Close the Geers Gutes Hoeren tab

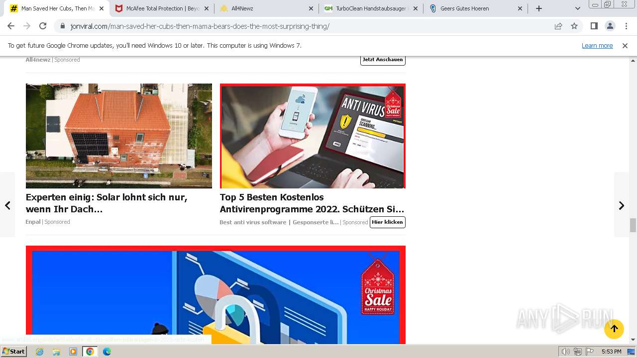pyautogui.click(x=520, y=8)
